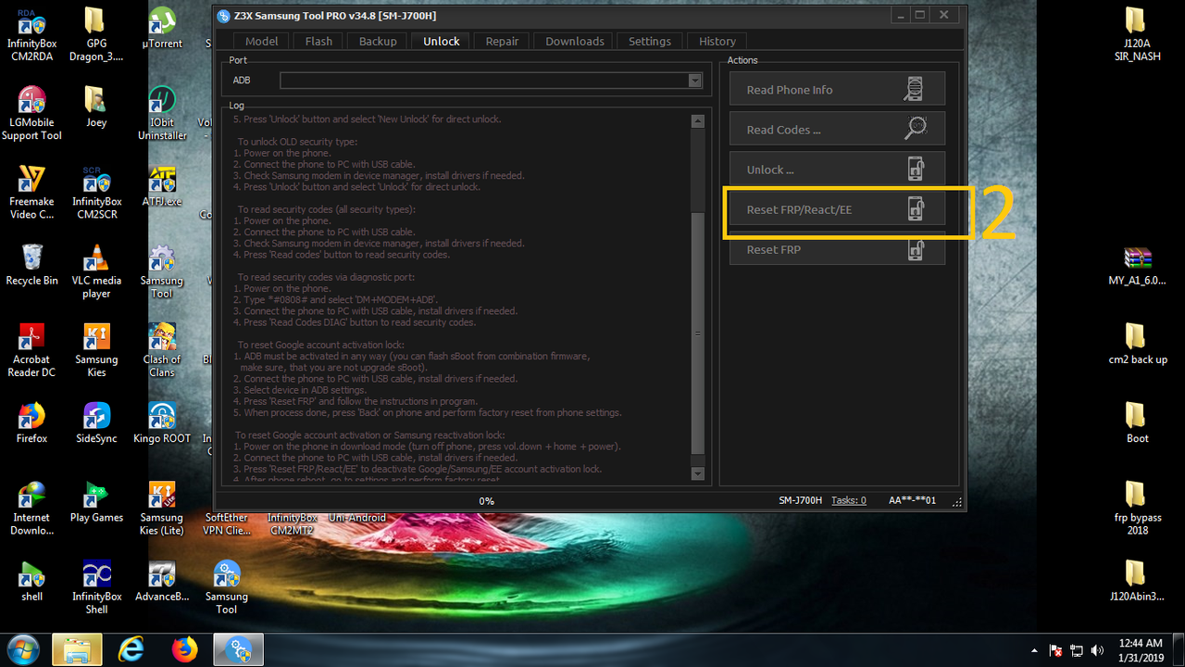1185x667 pixels.
Task: Select the Internet Download Manager desktop icon
Action: pos(31,508)
